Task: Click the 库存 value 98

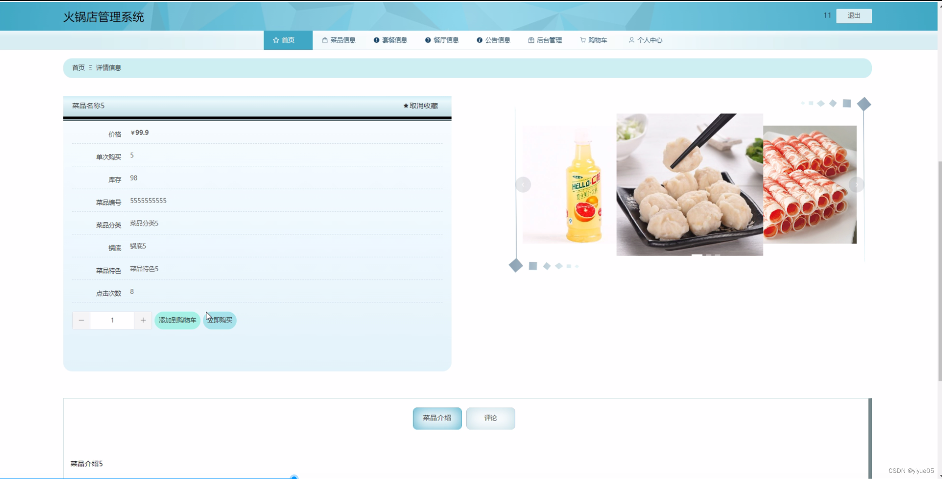Action: [x=134, y=178]
